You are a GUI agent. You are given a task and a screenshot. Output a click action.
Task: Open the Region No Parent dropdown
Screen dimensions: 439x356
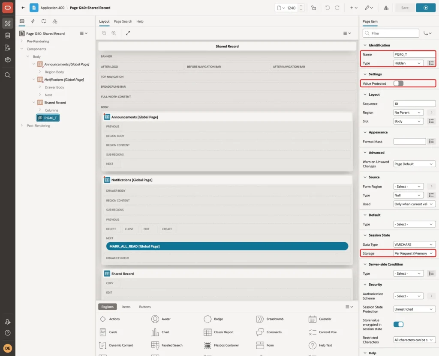[408, 113]
